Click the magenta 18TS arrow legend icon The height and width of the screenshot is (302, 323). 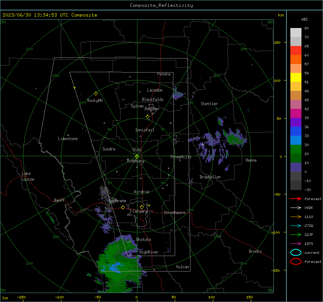[296, 244]
